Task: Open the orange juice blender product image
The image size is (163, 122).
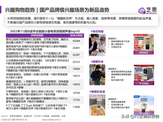Action: 144,44
